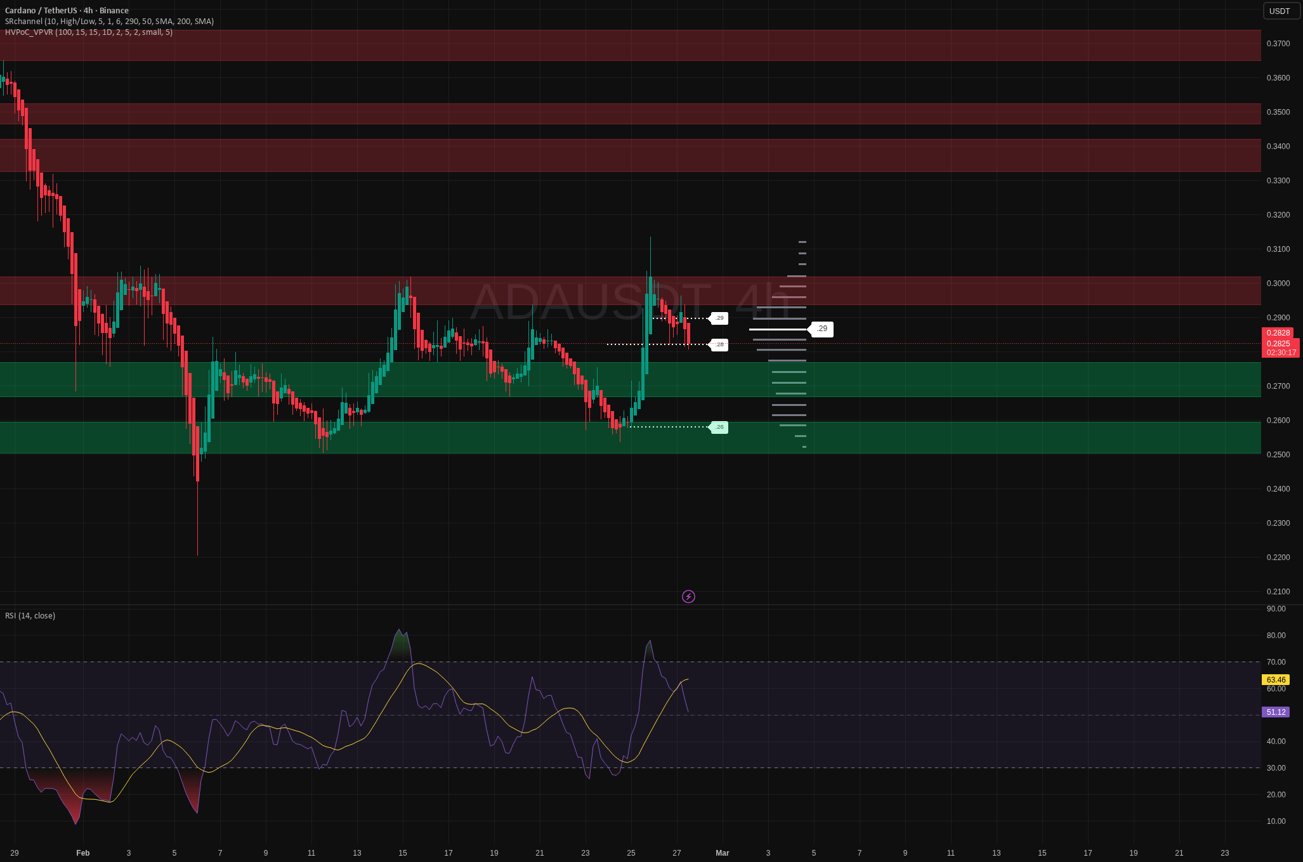Open the USDT currency selector

1279,11
